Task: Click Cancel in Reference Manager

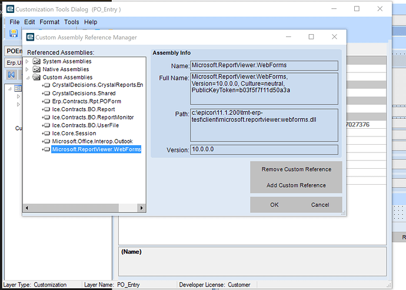Action: coord(320,205)
